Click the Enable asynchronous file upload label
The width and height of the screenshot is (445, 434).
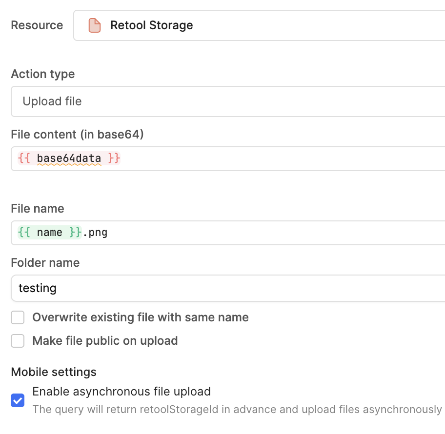pyautogui.click(x=121, y=392)
